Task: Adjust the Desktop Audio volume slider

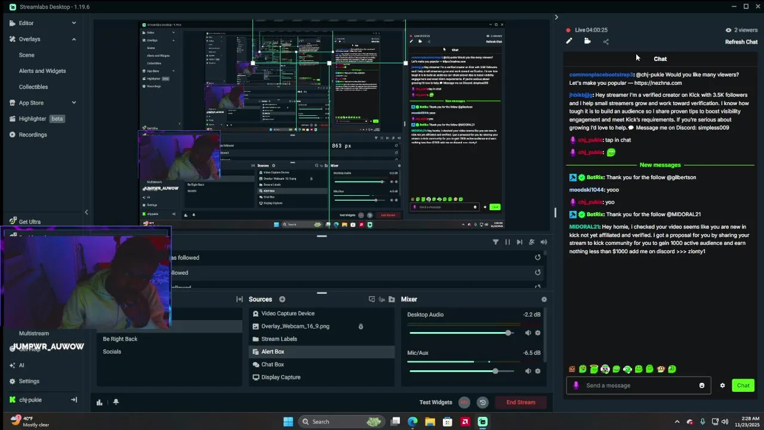Action: pos(461,333)
